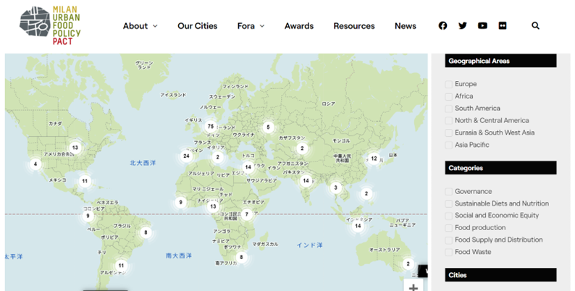Open the Flickr social icon
The height and width of the screenshot is (291, 575).
pos(503,26)
